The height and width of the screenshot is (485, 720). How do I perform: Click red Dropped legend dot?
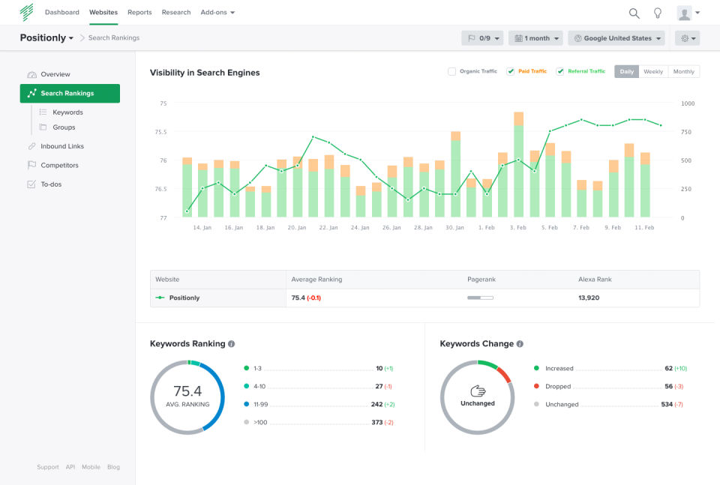536,386
